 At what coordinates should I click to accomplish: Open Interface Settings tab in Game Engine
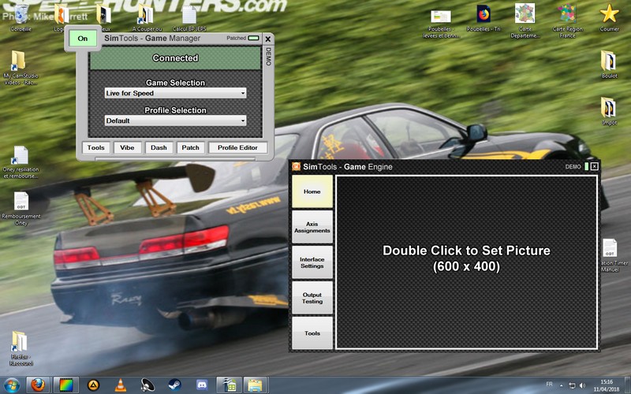[312, 262]
